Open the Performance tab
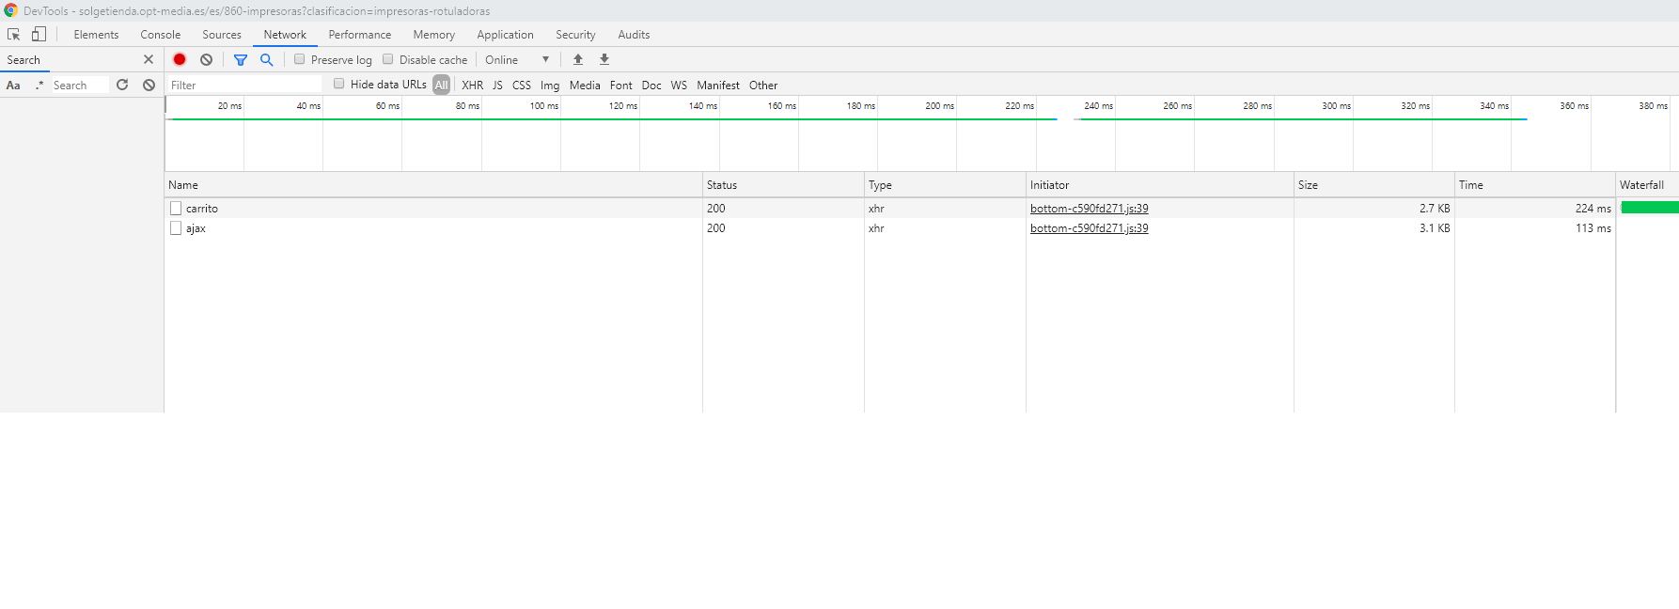Screen dimensions: 1679x609 click(x=359, y=35)
